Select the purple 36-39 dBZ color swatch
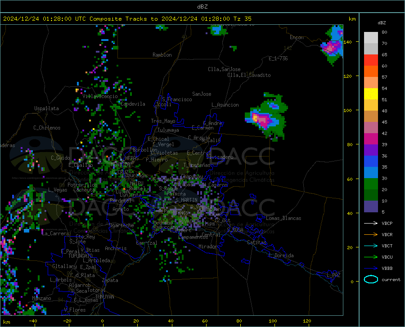 tap(371, 150)
